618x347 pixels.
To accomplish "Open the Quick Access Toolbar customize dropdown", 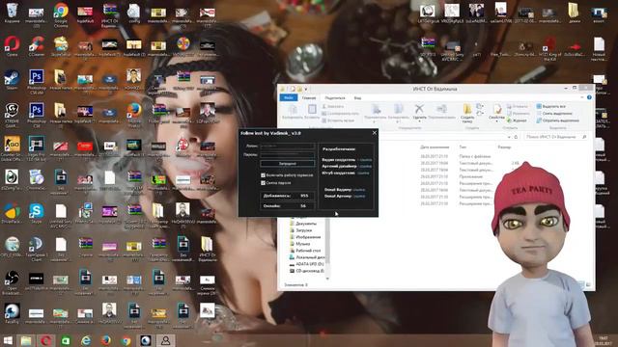I will [306, 89].
